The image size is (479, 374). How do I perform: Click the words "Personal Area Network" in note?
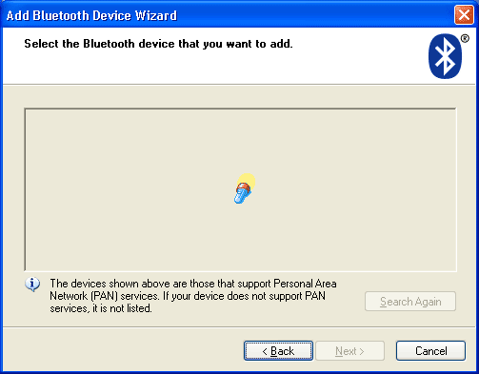[x=193, y=289]
